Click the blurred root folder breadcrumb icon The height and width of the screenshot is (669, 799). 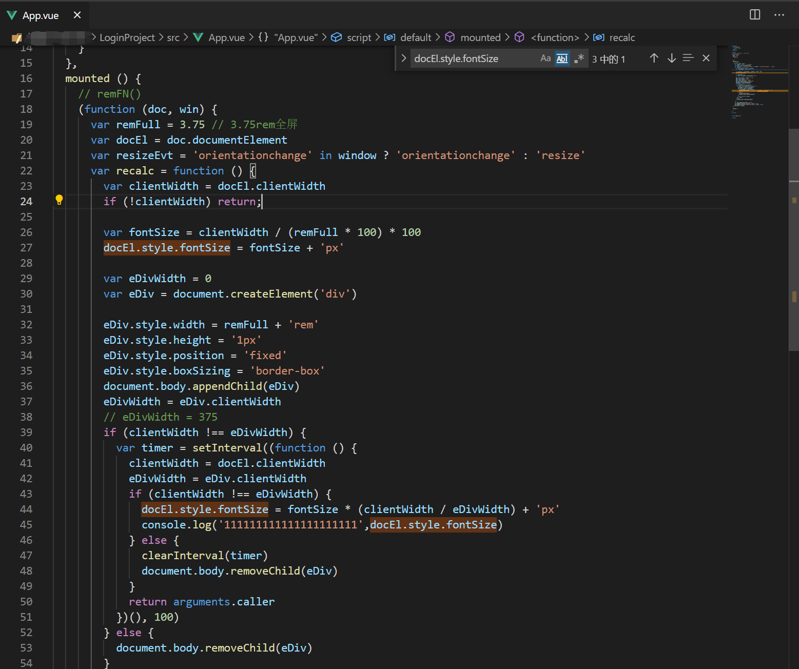click(17, 37)
